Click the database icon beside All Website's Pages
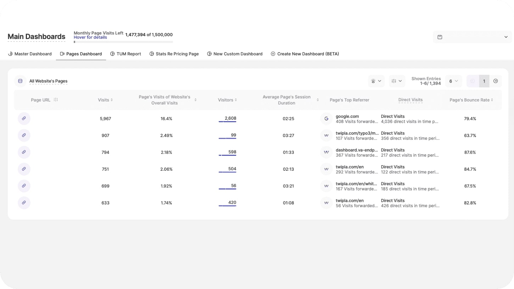Screen dimensions: 514x289 [x=20, y=81]
